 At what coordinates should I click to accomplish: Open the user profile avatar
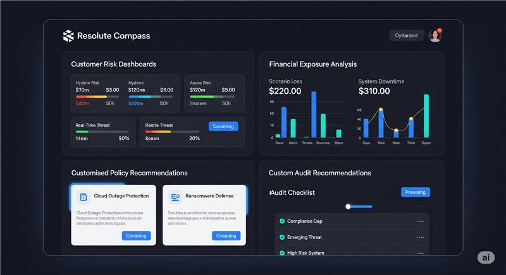point(435,36)
